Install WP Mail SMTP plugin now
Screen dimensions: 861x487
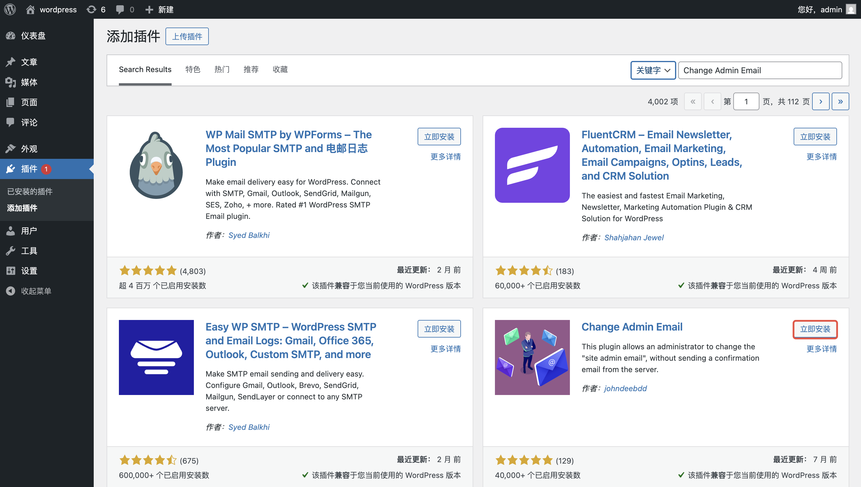[439, 137]
